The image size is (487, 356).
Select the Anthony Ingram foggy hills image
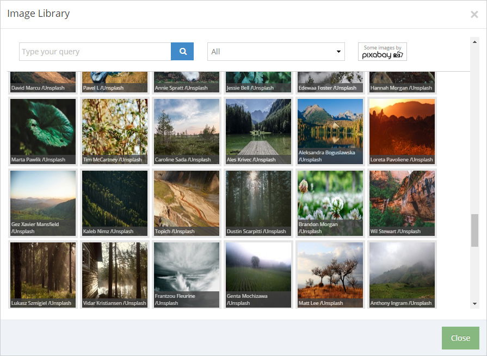coord(402,275)
